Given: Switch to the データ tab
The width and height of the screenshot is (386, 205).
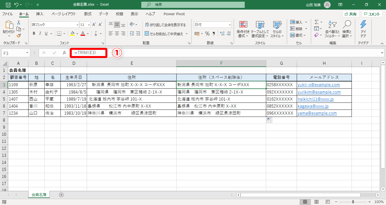Looking at the screenshot, I should [103, 14].
